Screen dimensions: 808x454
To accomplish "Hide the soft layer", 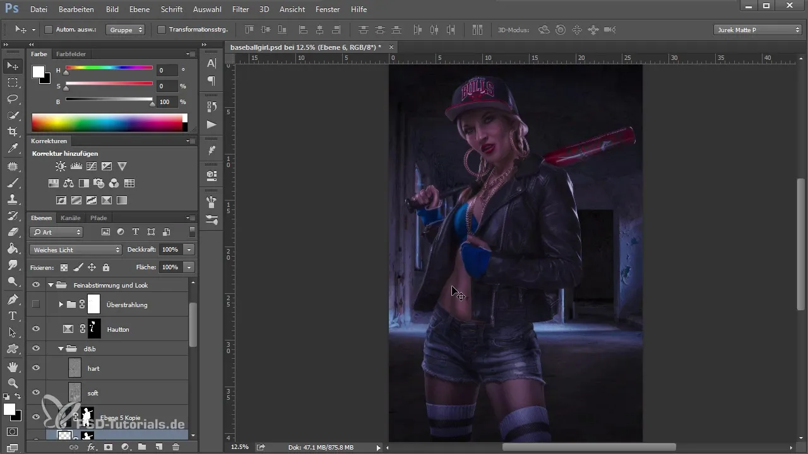I will (x=36, y=392).
